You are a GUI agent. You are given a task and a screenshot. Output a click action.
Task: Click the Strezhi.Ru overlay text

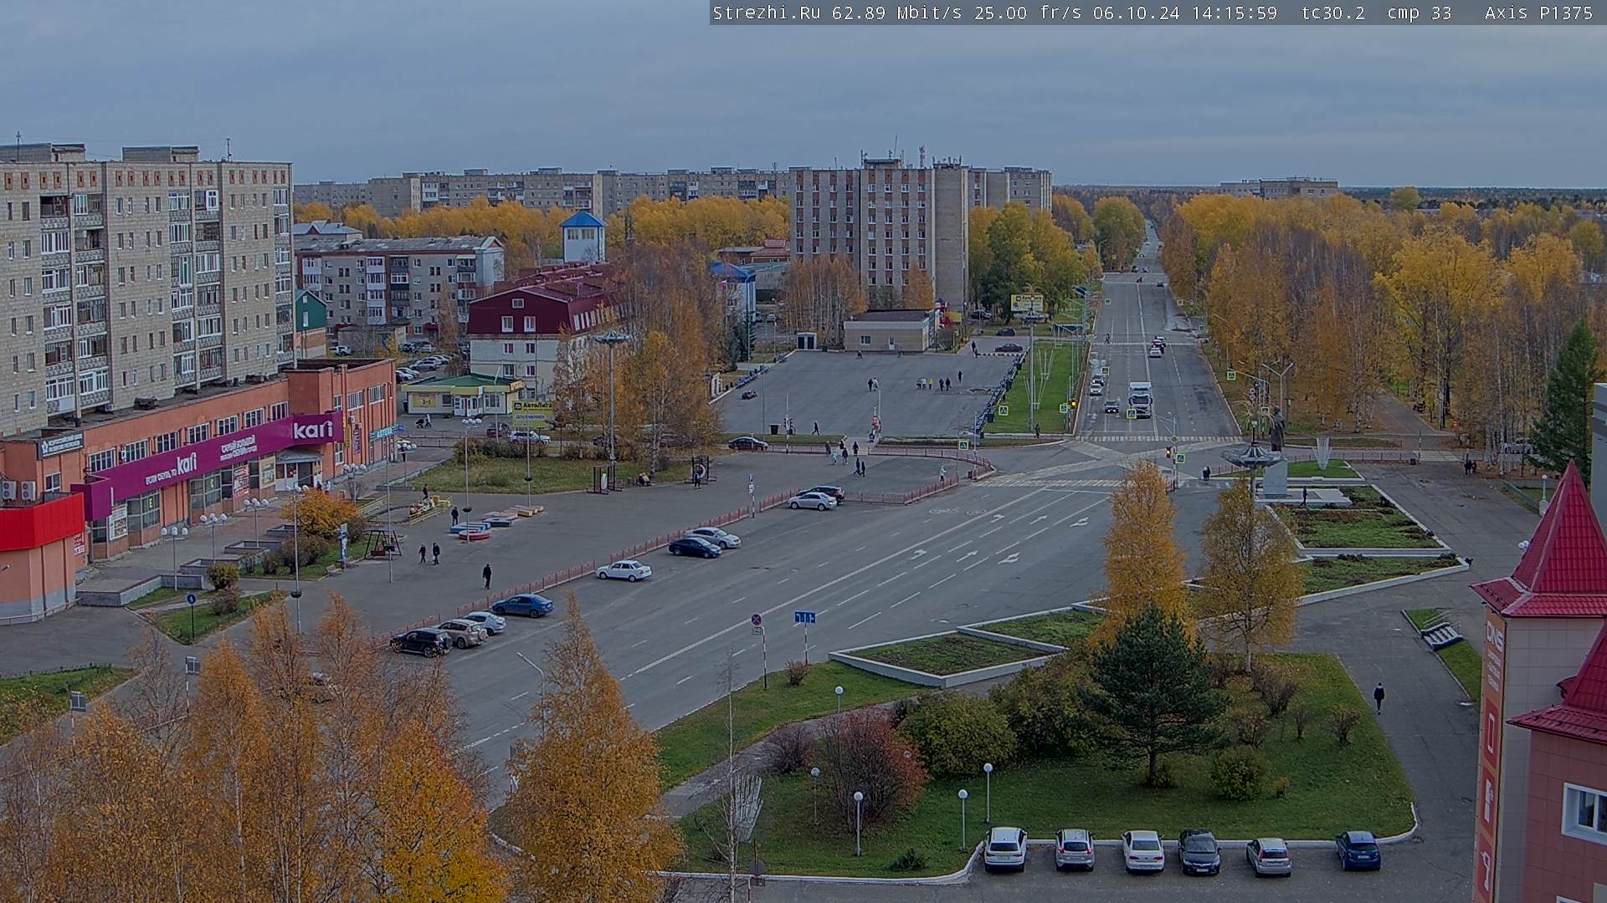pos(766,13)
